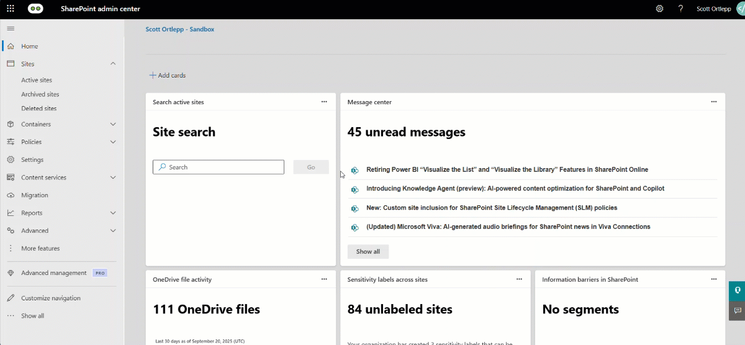The image size is (745, 345).
Task: Go to Deleted sites
Action: pos(38,109)
